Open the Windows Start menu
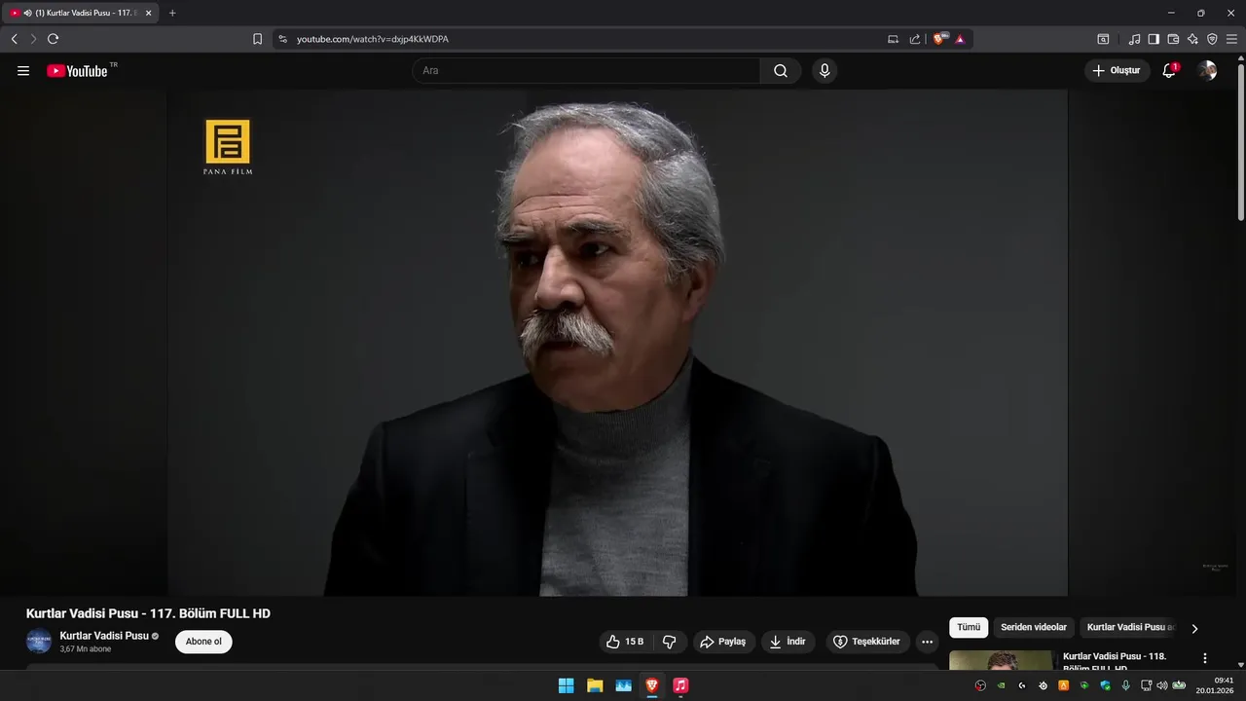 [x=566, y=685]
